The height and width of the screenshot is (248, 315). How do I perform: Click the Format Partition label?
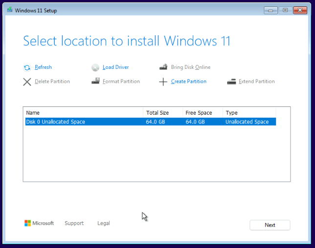[121, 82]
